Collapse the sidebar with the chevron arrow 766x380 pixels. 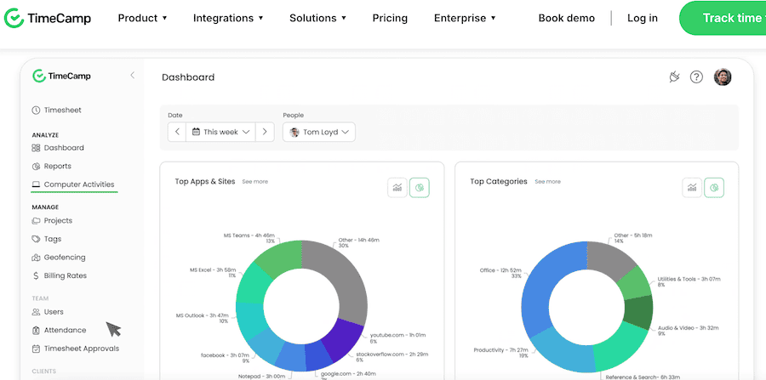pos(133,75)
